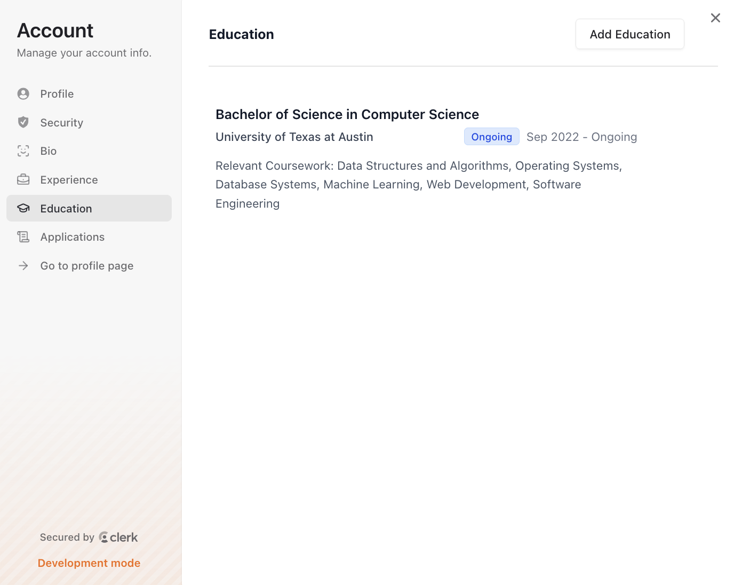Image resolution: width=734 pixels, height=585 pixels.
Task: Click the University of Texas at Austin text
Action: point(294,137)
